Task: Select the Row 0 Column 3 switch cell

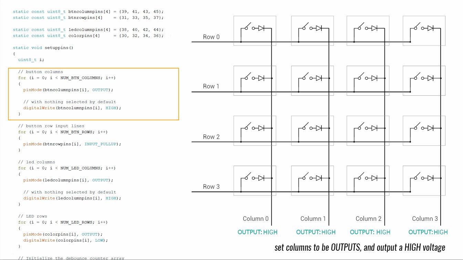Action: click(424, 31)
